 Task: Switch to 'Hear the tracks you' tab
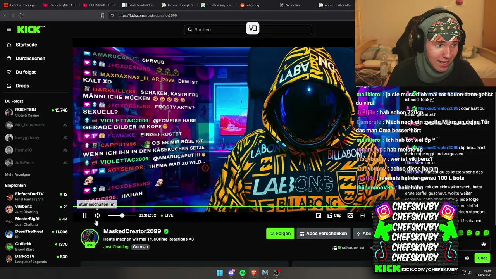pos(20,5)
